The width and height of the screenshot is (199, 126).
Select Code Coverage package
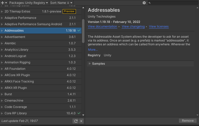coord(41,107)
